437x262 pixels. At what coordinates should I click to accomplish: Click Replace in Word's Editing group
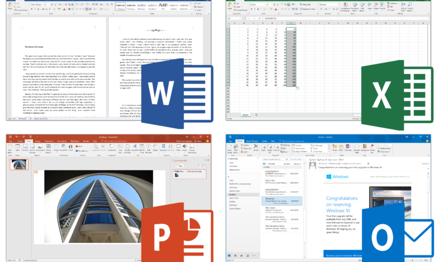[x=199, y=7]
